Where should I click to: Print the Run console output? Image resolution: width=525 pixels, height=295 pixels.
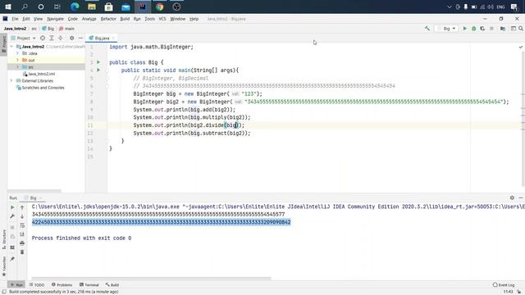[22, 243]
